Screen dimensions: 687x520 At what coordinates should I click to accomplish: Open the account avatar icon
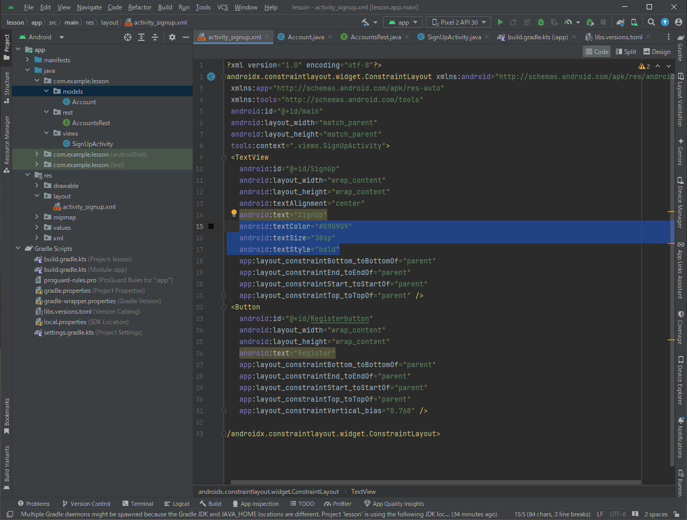pyautogui.click(x=679, y=22)
